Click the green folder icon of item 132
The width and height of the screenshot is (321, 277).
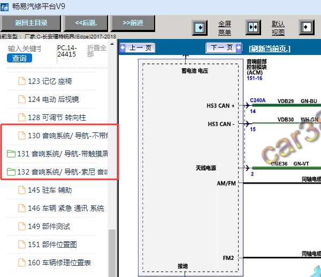(11, 172)
